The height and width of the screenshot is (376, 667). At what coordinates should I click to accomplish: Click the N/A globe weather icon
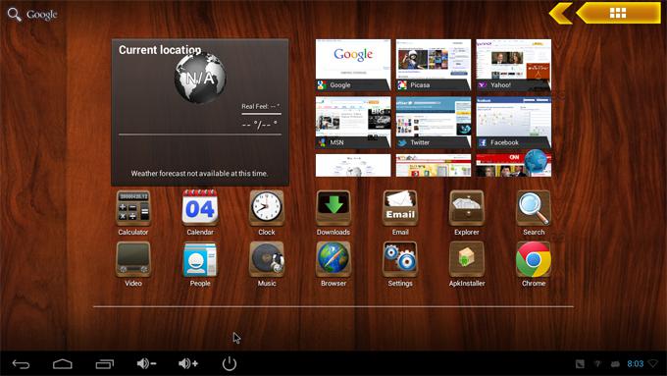click(x=200, y=78)
